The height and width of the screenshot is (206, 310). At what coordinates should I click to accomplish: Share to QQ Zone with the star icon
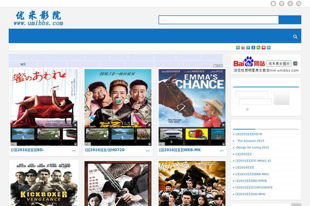(238, 47)
